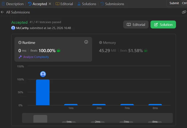Click the 2ms bar in the chart
187x128 pixels.
point(99,105)
